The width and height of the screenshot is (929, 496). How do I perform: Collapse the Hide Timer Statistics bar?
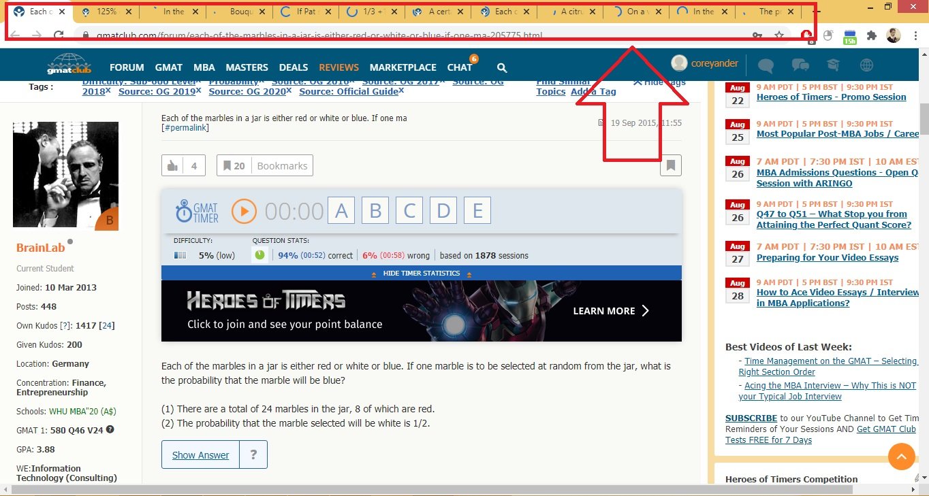click(x=421, y=274)
